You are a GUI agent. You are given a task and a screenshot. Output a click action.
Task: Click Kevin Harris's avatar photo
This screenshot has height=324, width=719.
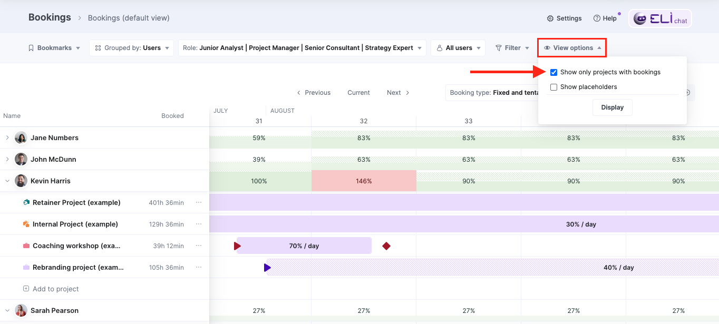pyautogui.click(x=21, y=181)
